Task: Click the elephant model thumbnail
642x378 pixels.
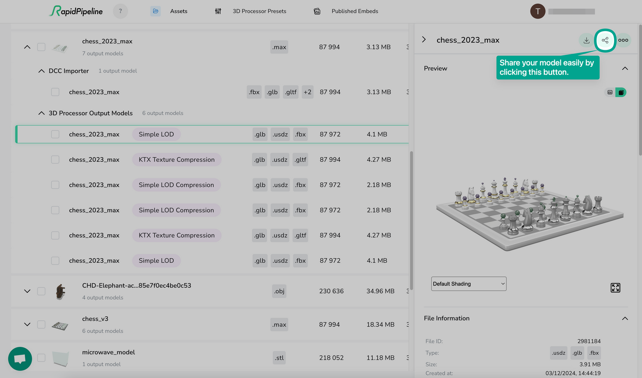Action: (60, 291)
